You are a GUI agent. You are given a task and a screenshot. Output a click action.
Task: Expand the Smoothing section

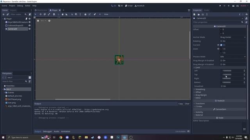[220, 89]
